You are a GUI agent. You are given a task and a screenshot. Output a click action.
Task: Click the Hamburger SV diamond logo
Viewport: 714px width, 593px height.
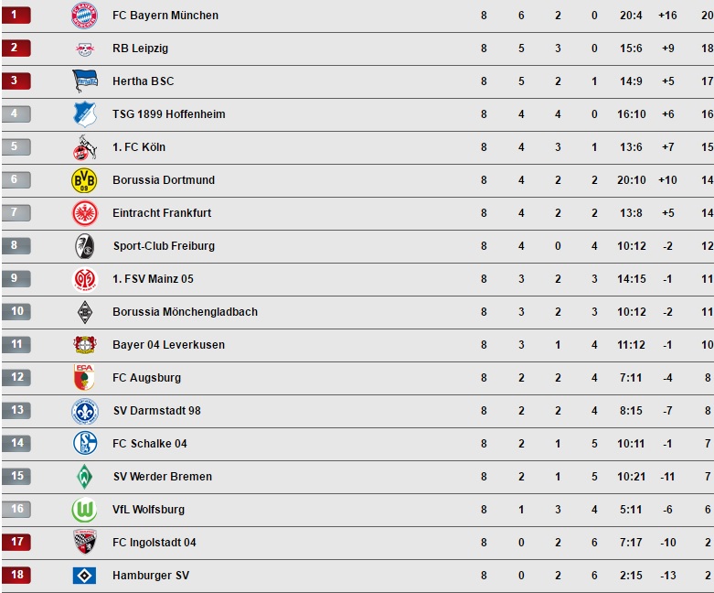[x=85, y=576]
